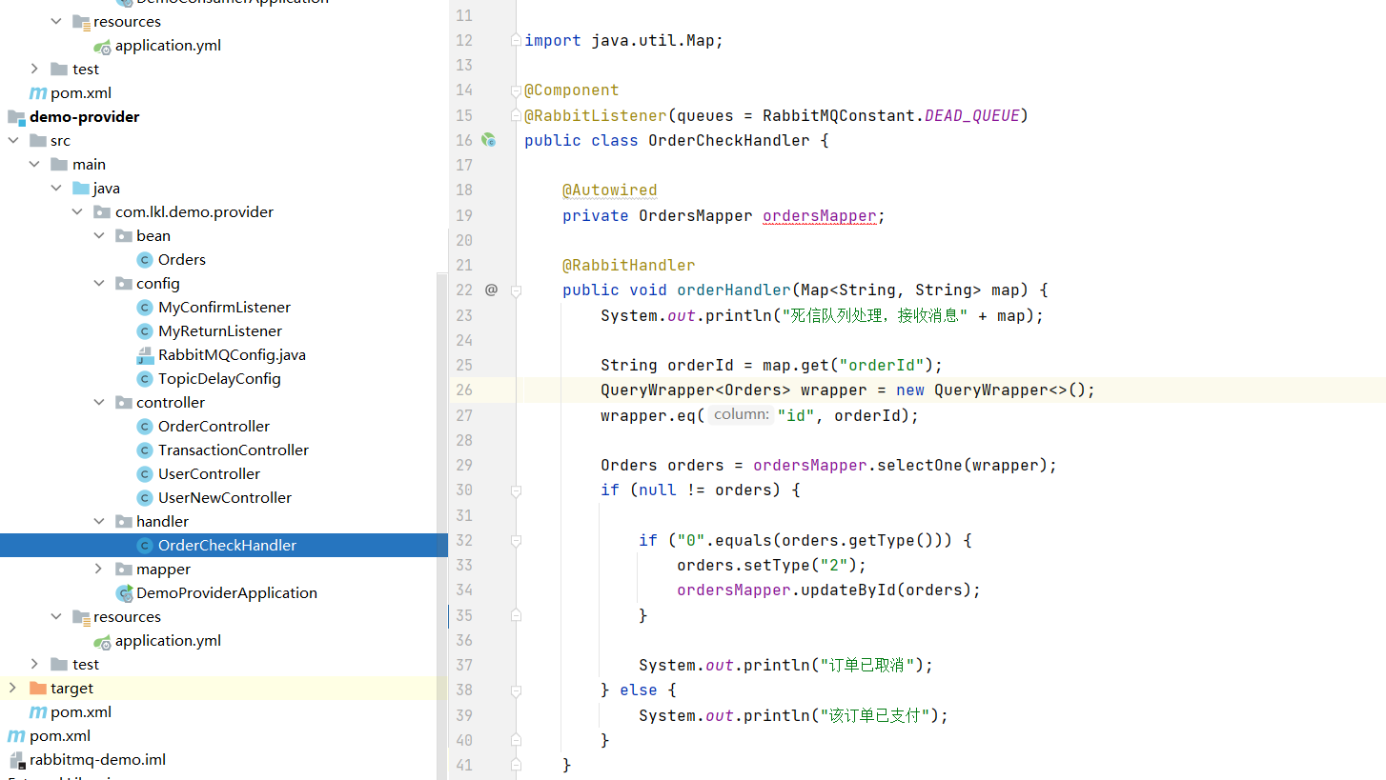1386x780 pixels.
Task: Click @RabbitHandler annotation text
Action: click(x=628, y=265)
